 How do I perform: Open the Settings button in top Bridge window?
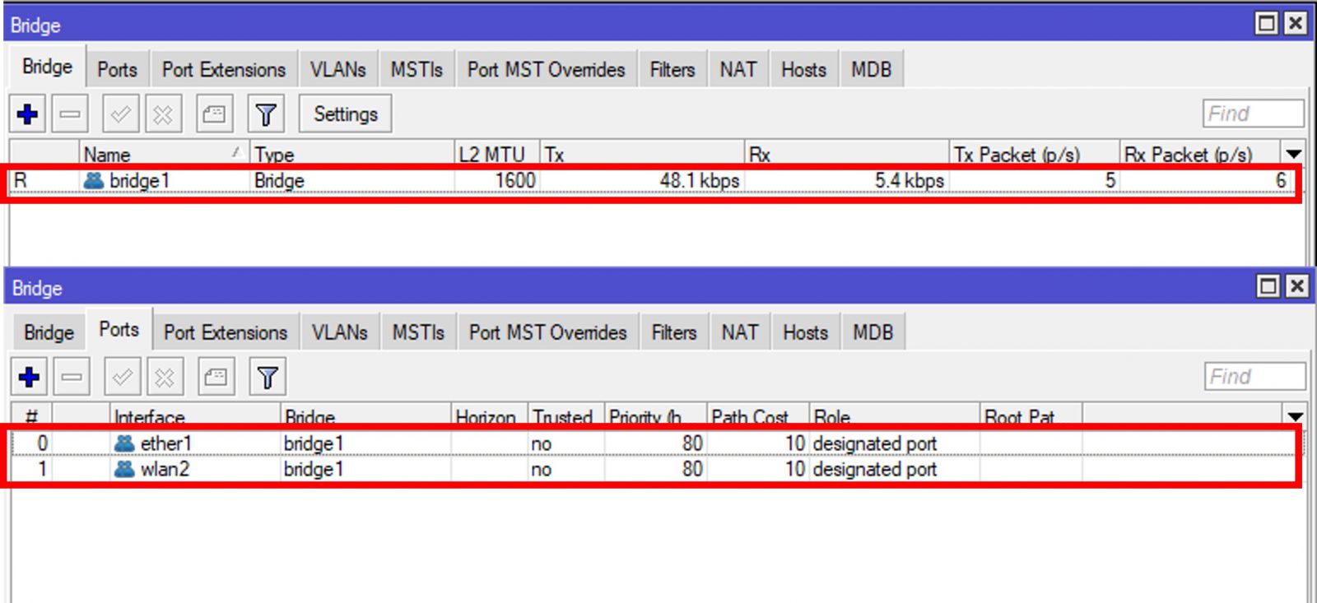point(345,114)
